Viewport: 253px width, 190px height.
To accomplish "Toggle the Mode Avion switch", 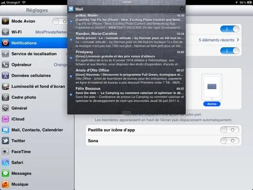I will point(60,21).
